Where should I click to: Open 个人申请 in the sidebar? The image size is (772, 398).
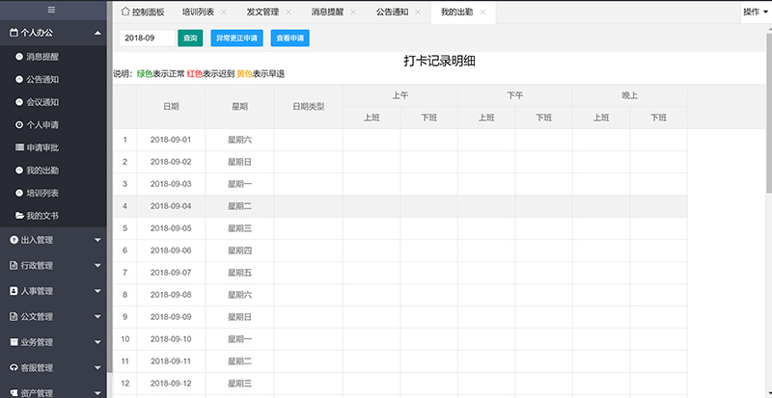coord(42,125)
